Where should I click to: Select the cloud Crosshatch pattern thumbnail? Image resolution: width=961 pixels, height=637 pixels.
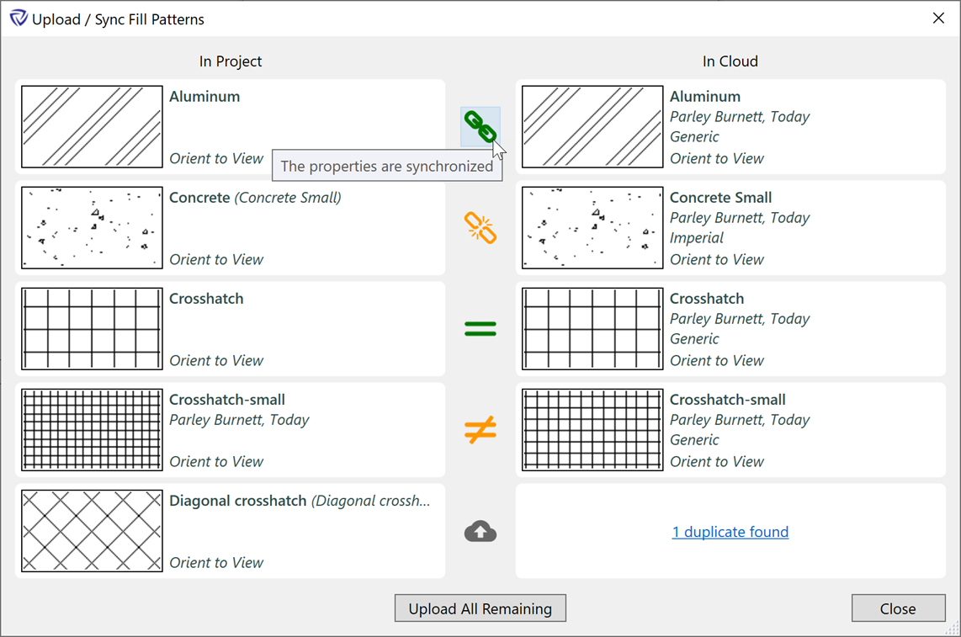(x=592, y=329)
